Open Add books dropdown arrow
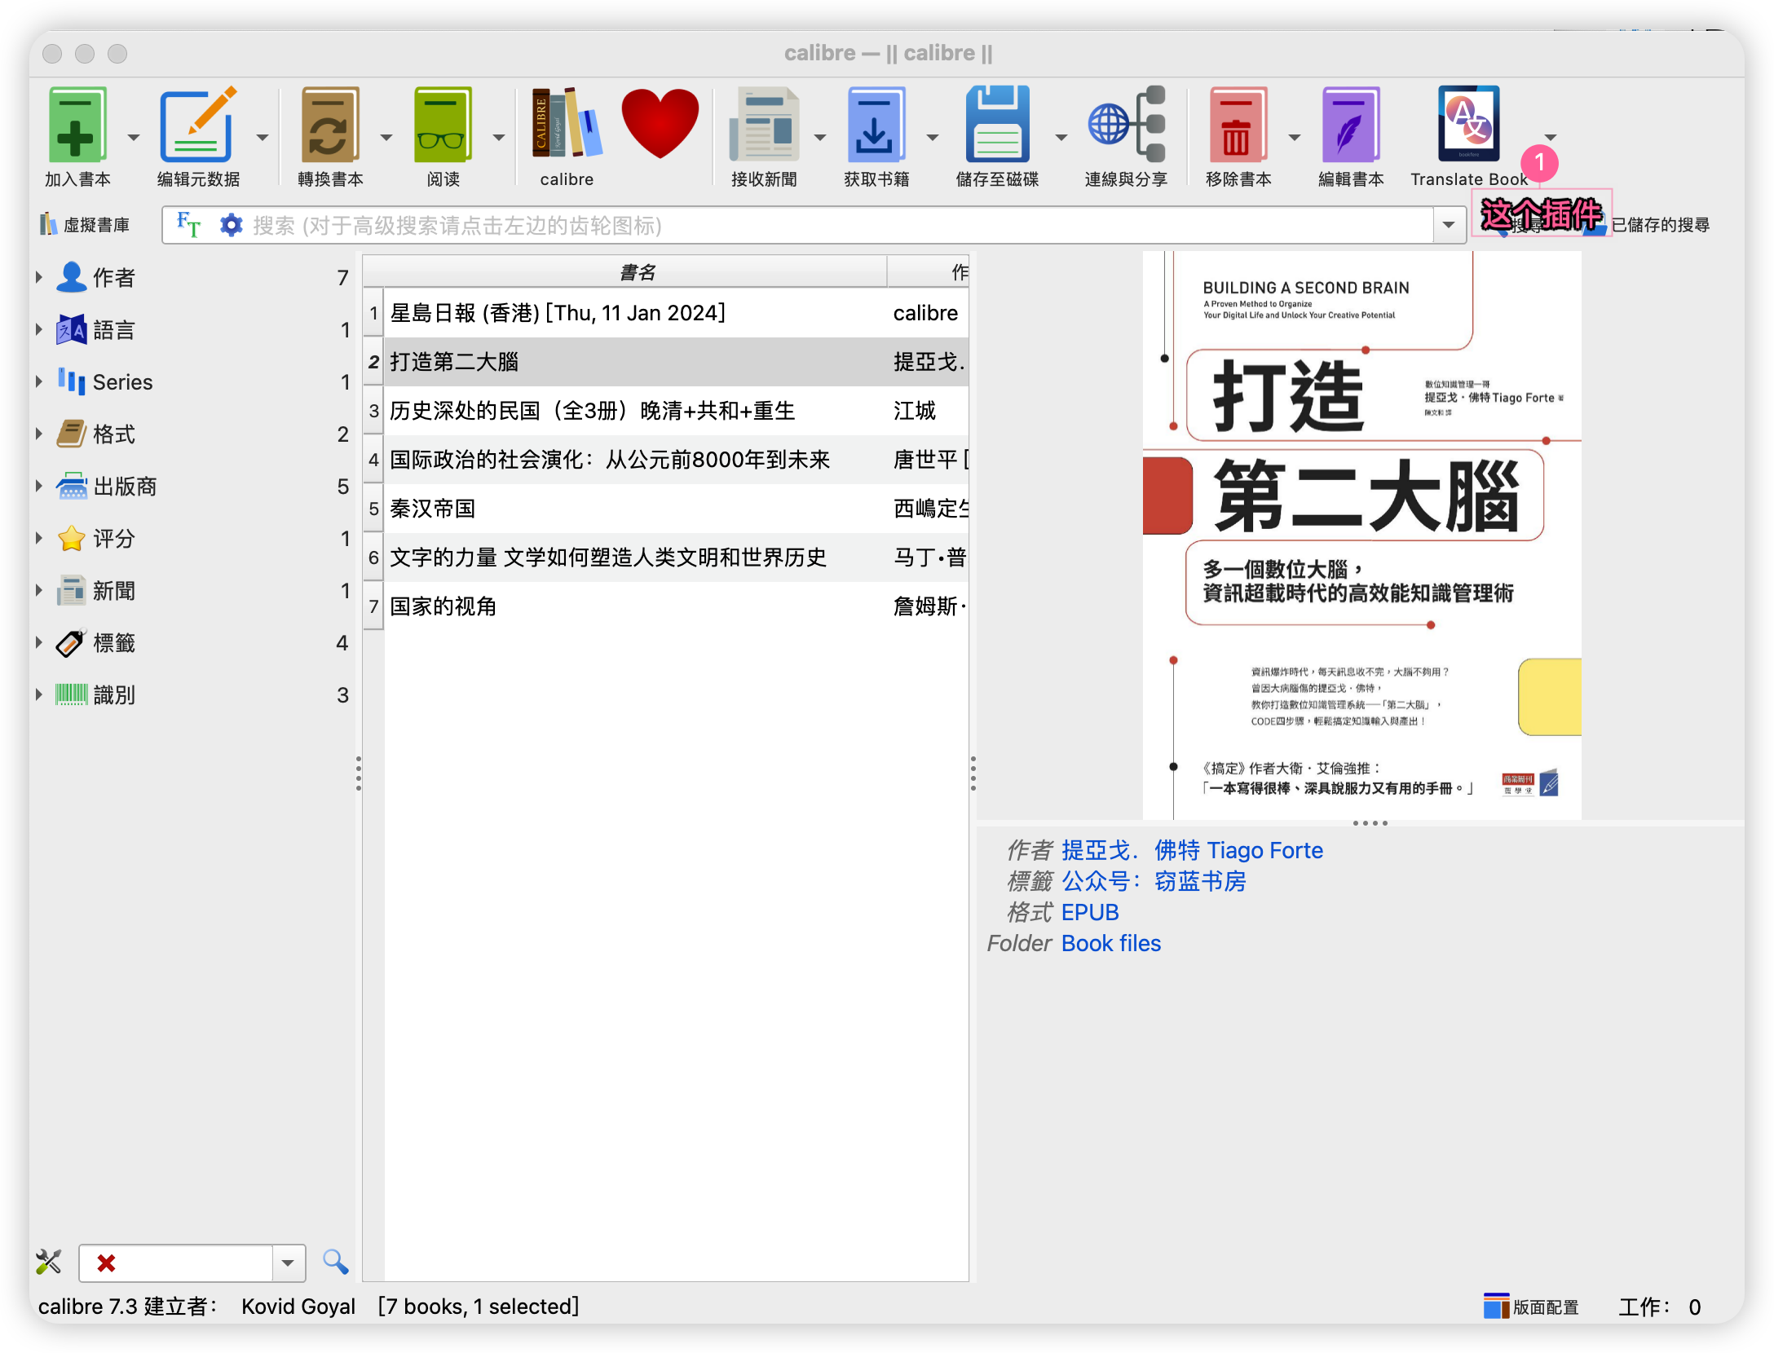The width and height of the screenshot is (1774, 1353). pyautogui.click(x=134, y=137)
